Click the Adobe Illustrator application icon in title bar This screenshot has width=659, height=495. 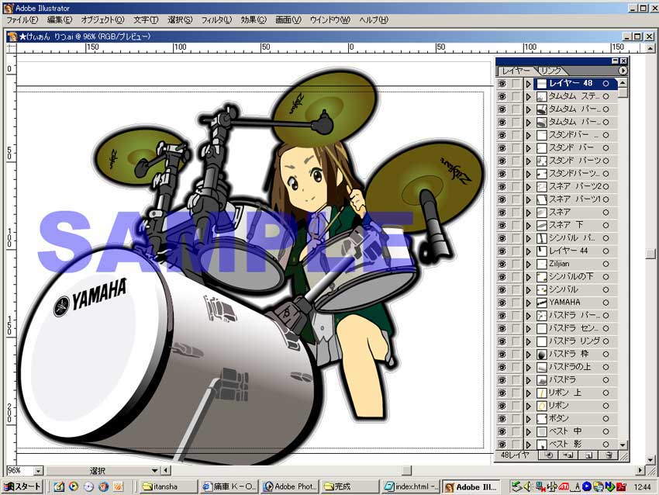pos(8,8)
